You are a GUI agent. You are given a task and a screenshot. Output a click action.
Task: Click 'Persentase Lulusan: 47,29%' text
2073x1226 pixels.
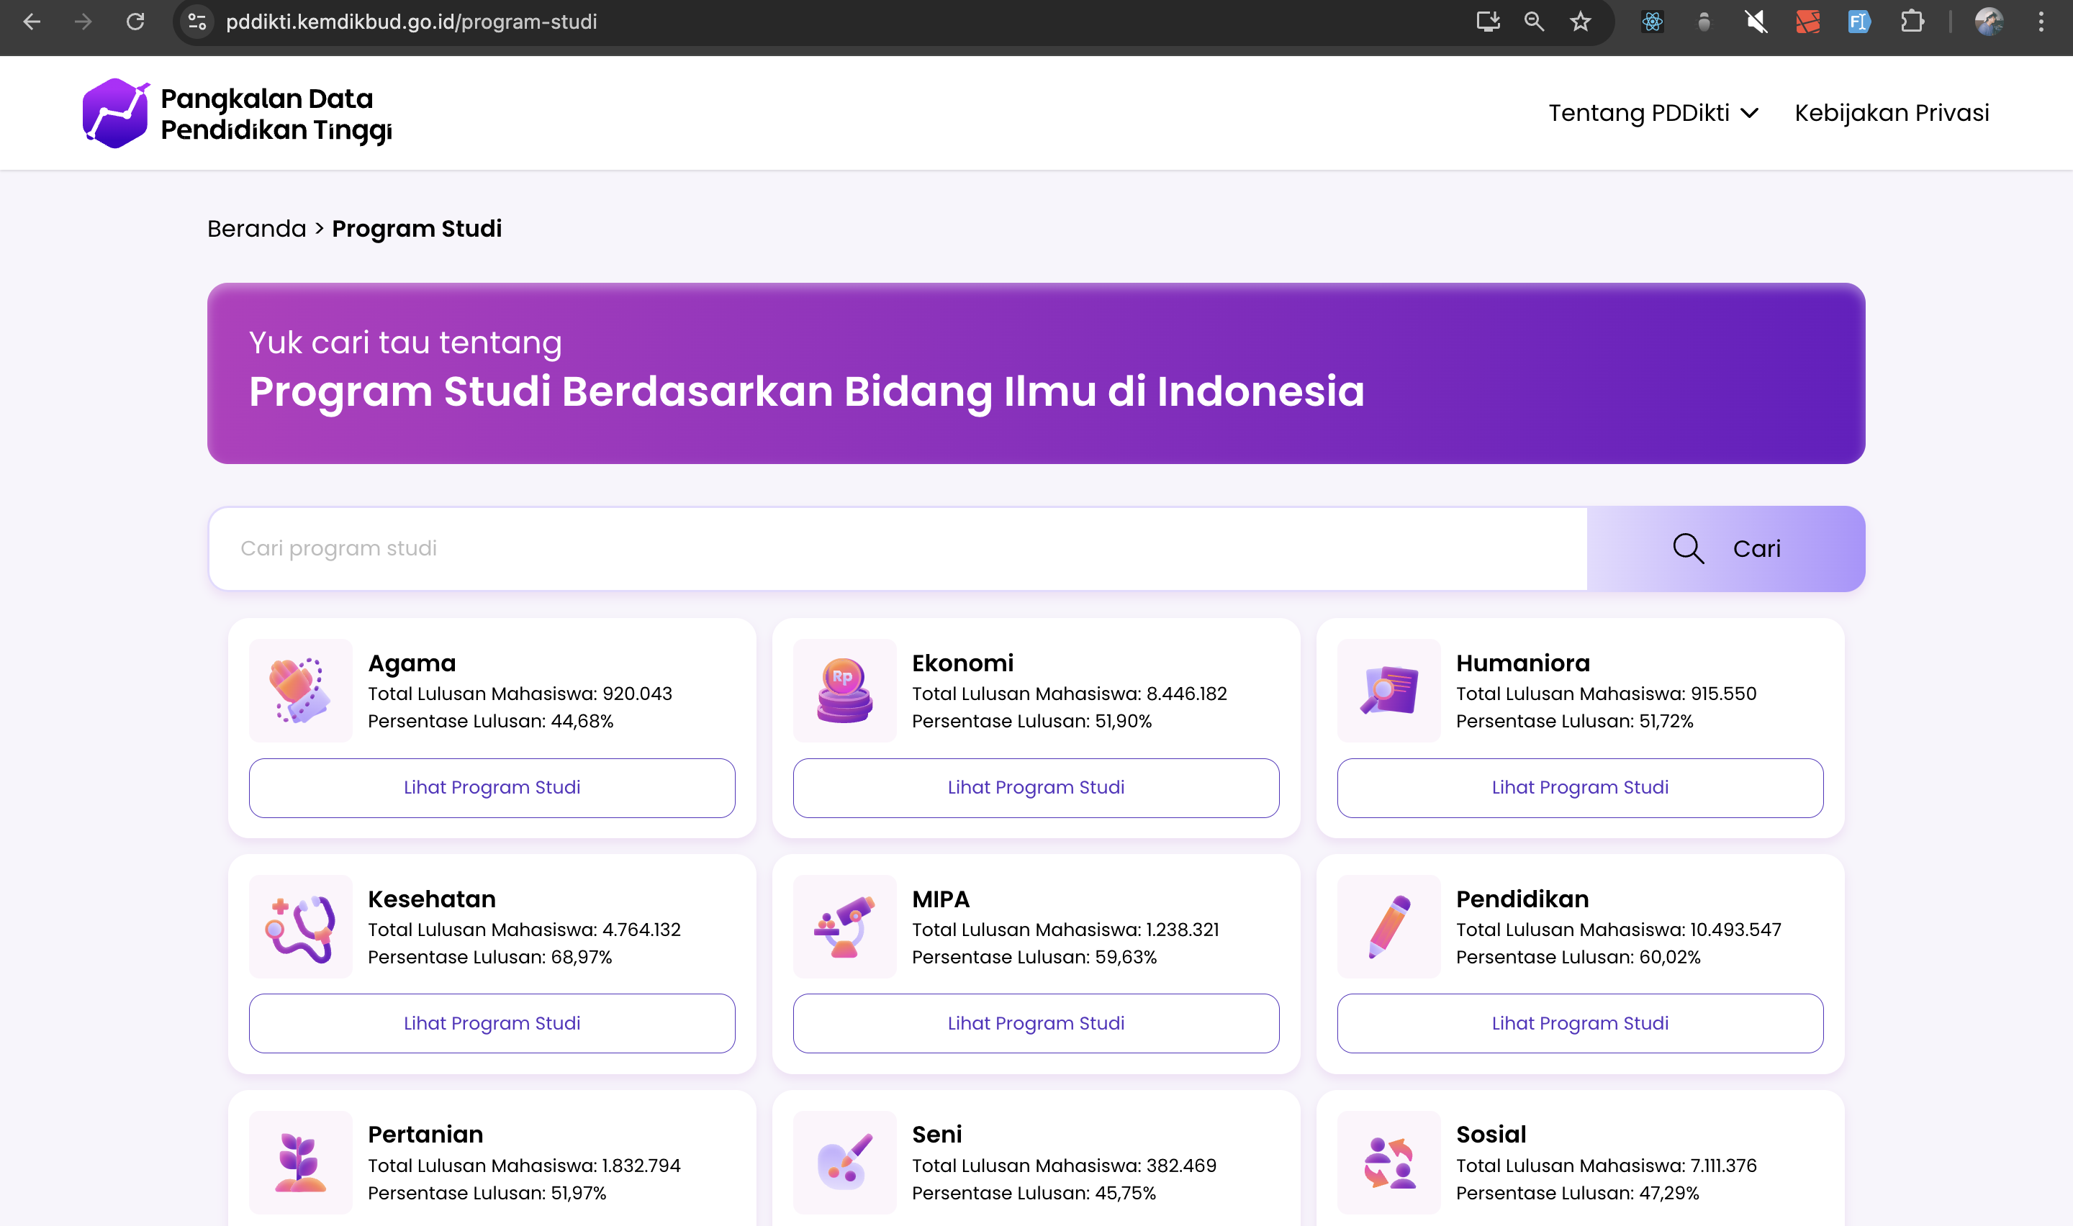pyautogui.click(x=1577, y=1193)
